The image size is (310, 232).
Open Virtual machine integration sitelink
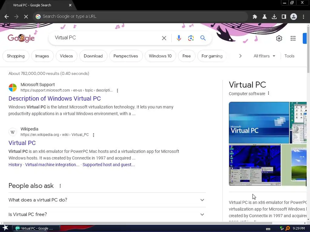[x=52, y=165]
